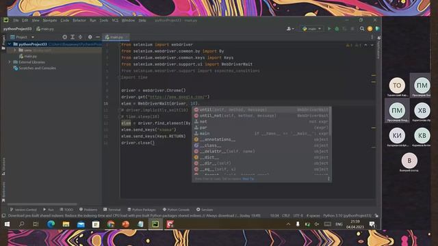The width and height of the screenshot is (438, 246).
Task: Open Python 3.10 interpreter selector in status bar
Action: [x=347, y=216]
